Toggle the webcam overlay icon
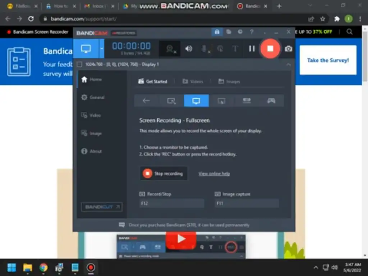The width and height of the screenshot is (368, 276). point(170,49)
